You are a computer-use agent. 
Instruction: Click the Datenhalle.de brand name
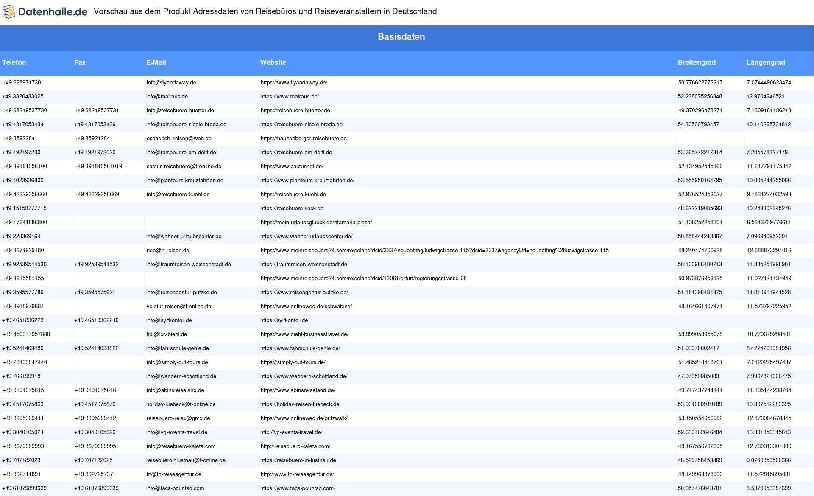click(x=53, y=12)
